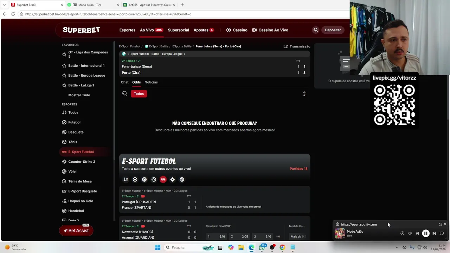Open the Esportes header menu
This screenshot has height=253, width=450.
pyautogui.click(x=127, y=30)
